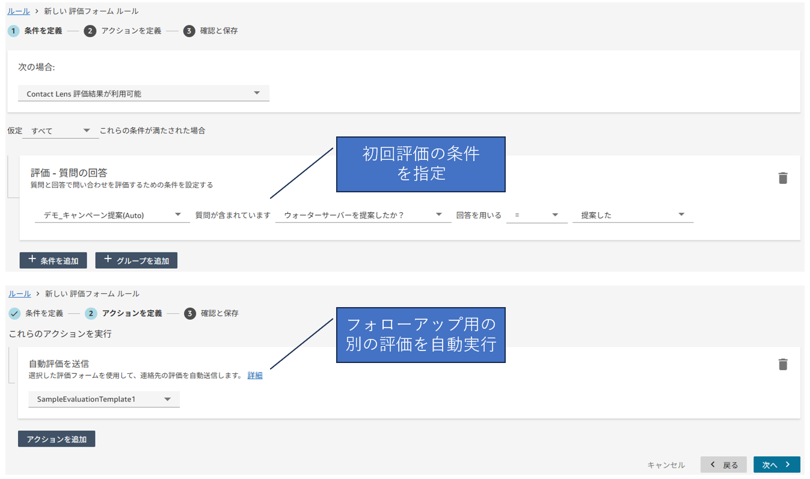Open the SampleEvaluationTemplate1 dropdown

(103, 399)
